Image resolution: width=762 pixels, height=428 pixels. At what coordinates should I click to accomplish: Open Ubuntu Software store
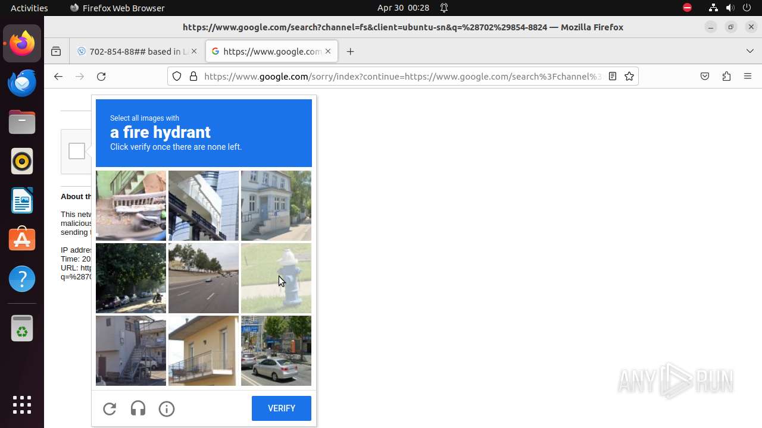[x=22, y=240]
